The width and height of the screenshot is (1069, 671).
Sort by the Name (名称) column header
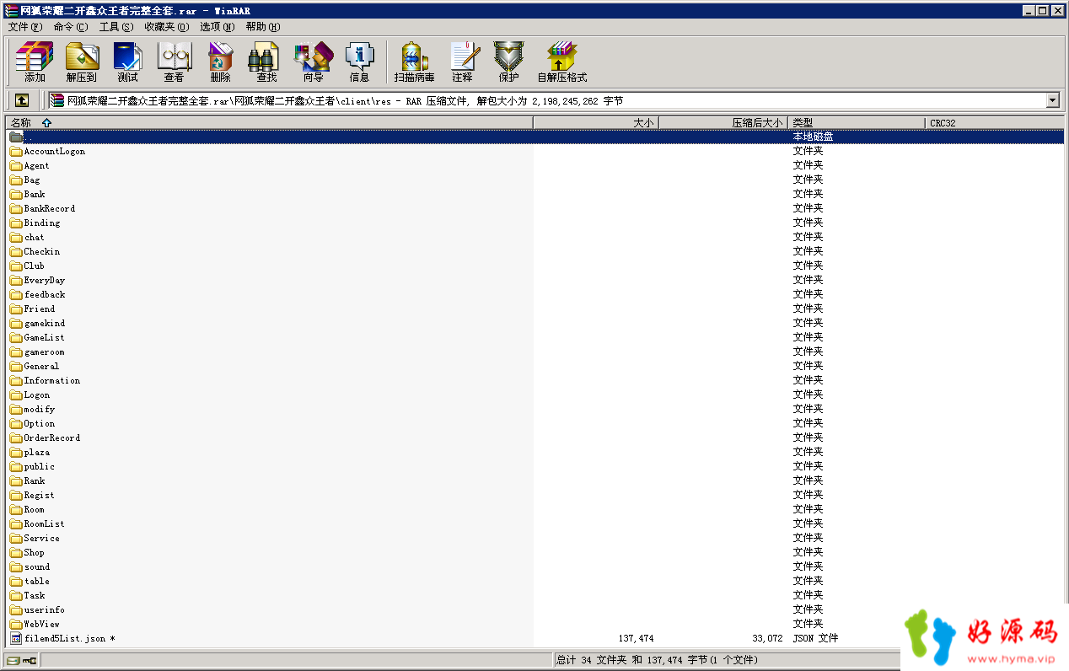(x=269, y=123)
